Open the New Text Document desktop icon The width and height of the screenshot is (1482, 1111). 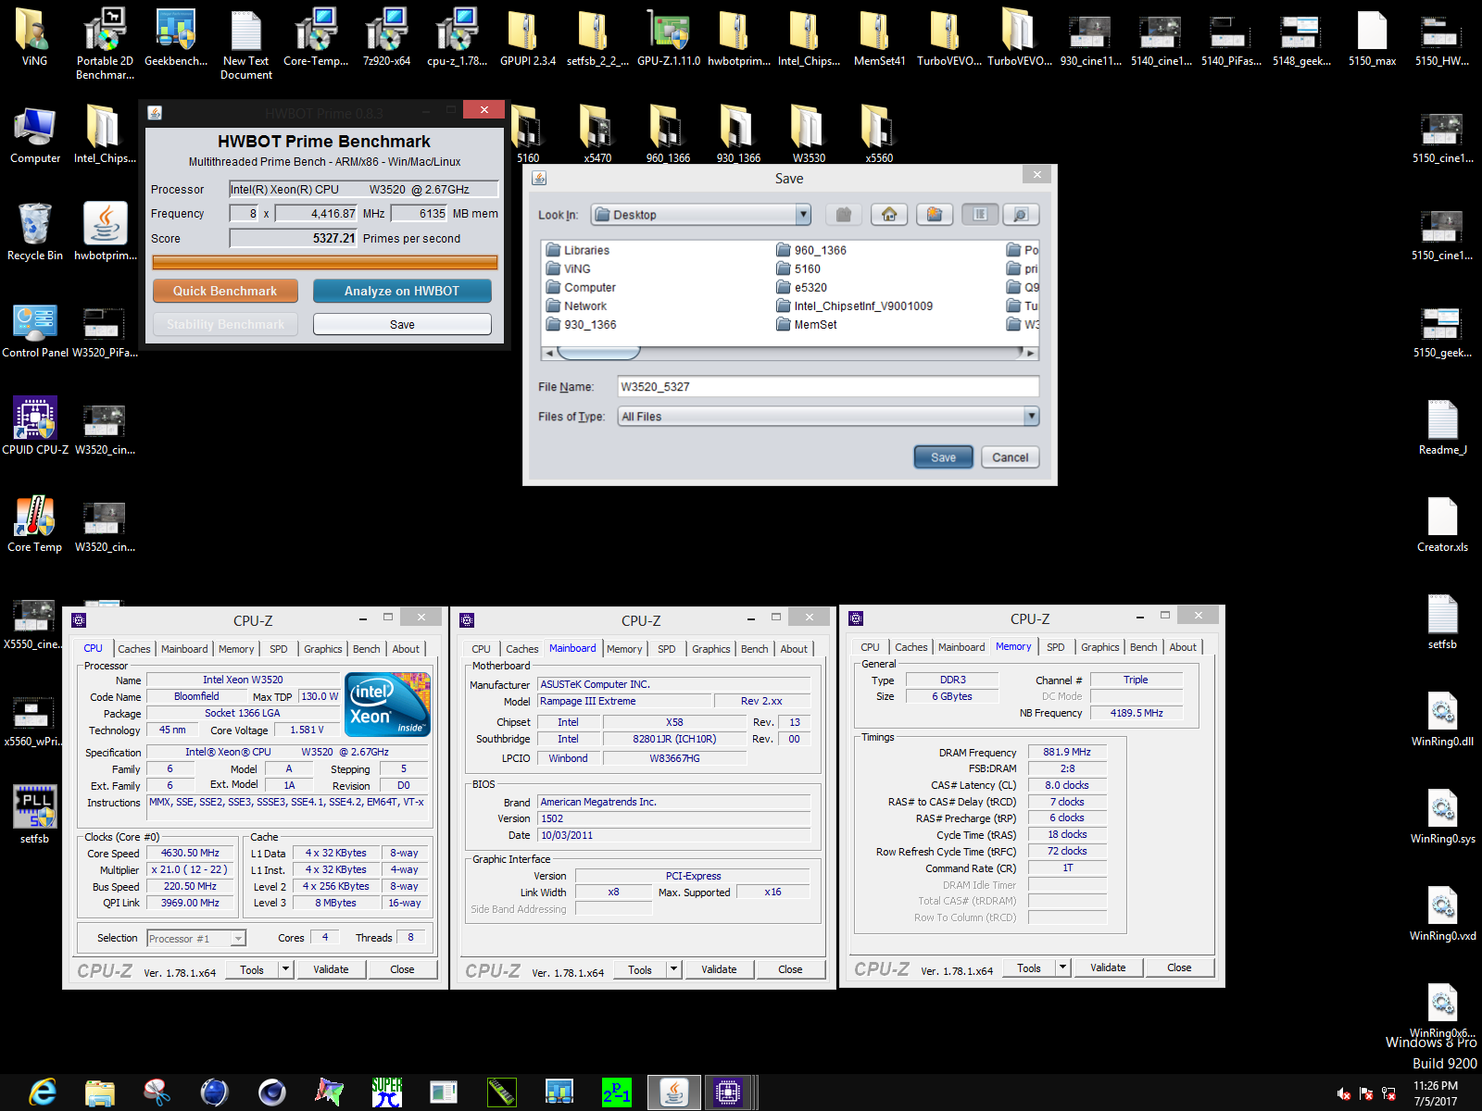(x=246, y=44)
